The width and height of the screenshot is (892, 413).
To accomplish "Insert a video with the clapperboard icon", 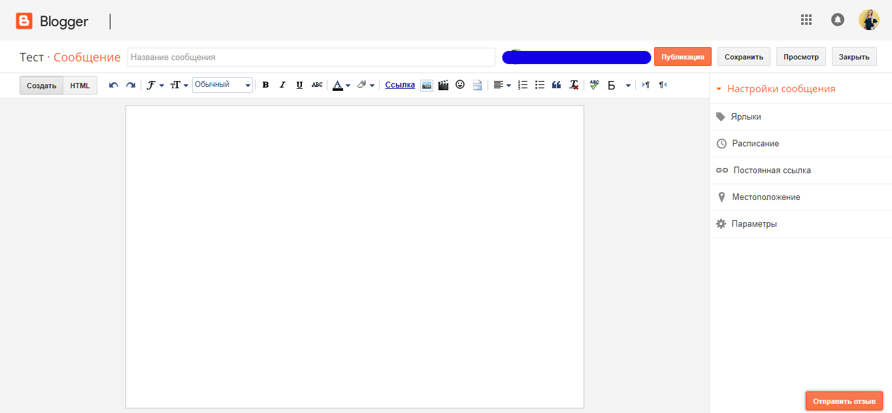I will point(443,85).
